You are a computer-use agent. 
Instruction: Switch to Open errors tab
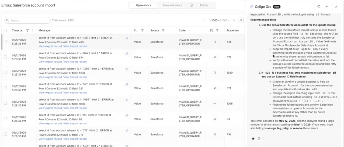(x=143, y=5)
